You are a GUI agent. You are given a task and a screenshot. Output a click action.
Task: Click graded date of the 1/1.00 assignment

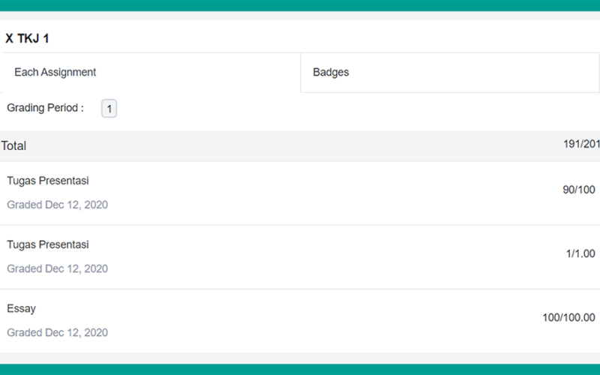click(x=58, y=268)
